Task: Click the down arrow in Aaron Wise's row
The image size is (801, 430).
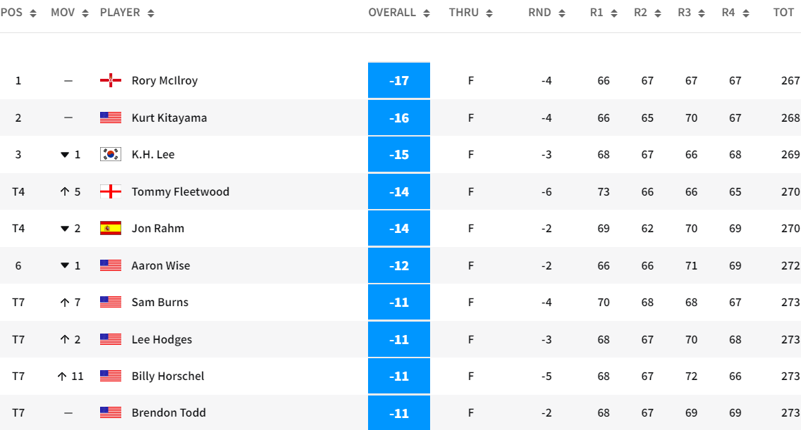Action: pos(66,266)
